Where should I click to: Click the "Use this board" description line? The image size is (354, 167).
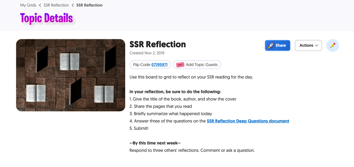191,77
